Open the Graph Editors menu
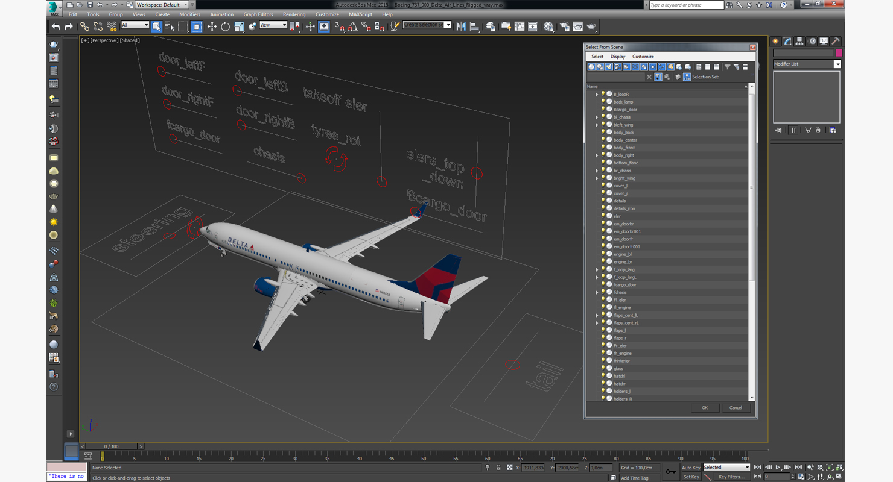 click(258, 14)
